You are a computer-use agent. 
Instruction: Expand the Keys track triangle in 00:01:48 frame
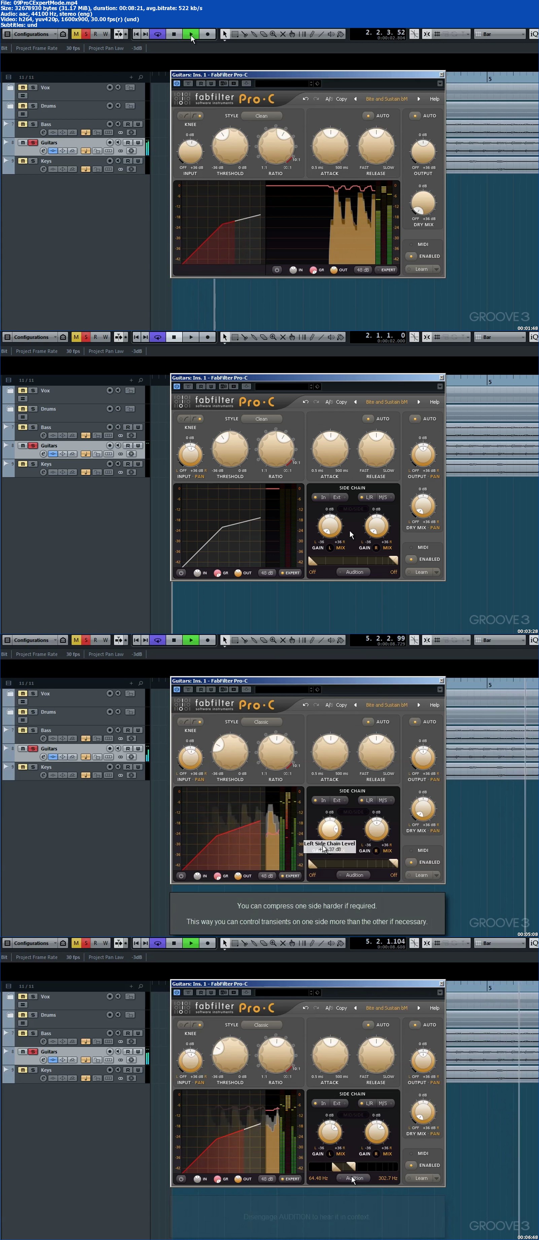pyautogui.click(x=6, y=160)
